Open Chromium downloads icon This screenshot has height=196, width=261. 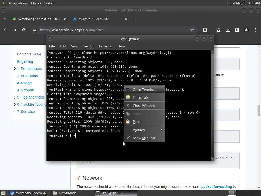click(228, 30)
